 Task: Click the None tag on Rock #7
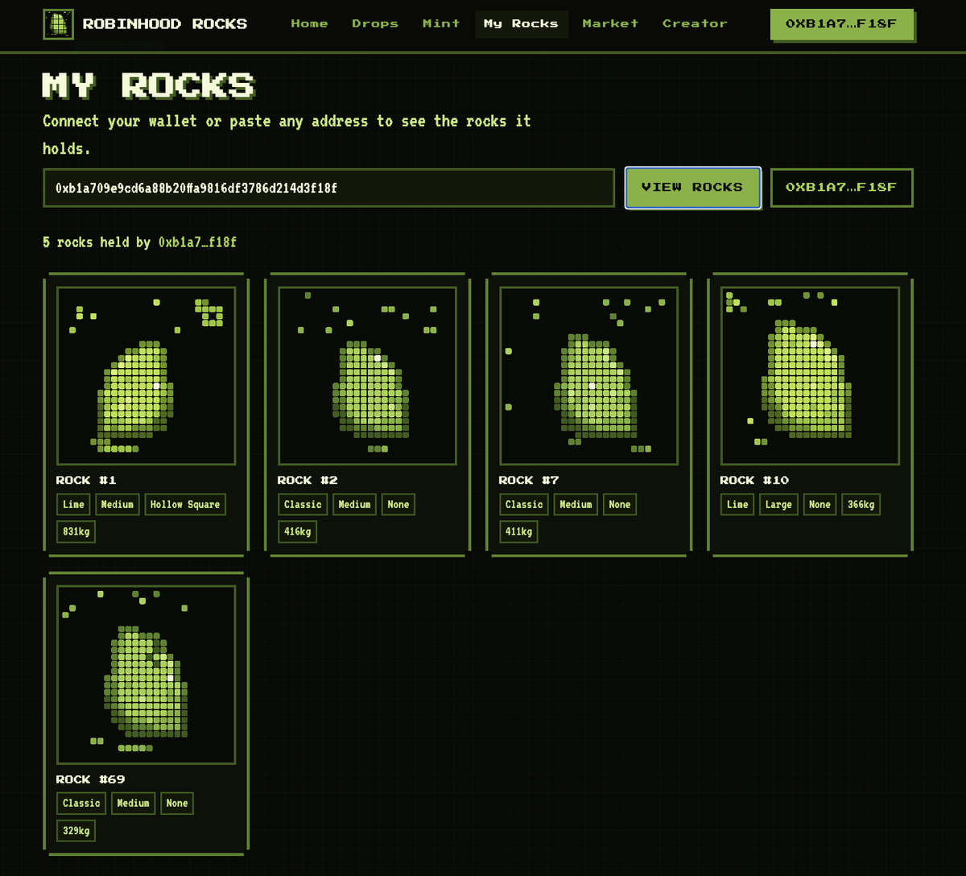(x=620, y=505)
